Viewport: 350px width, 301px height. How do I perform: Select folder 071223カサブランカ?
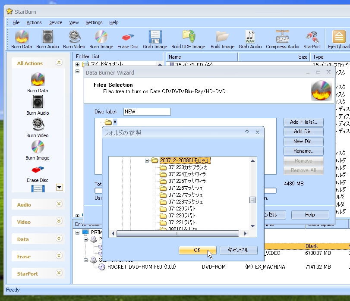188,167
